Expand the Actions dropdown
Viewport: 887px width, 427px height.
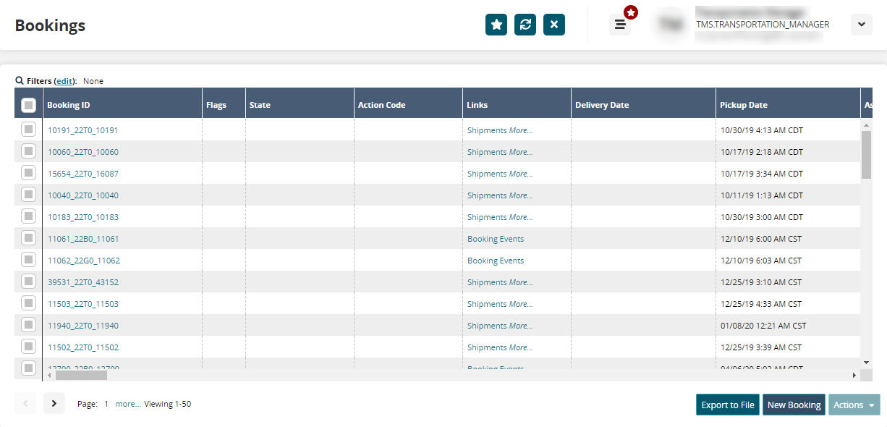pyautogui.click(x=854, y=405)
